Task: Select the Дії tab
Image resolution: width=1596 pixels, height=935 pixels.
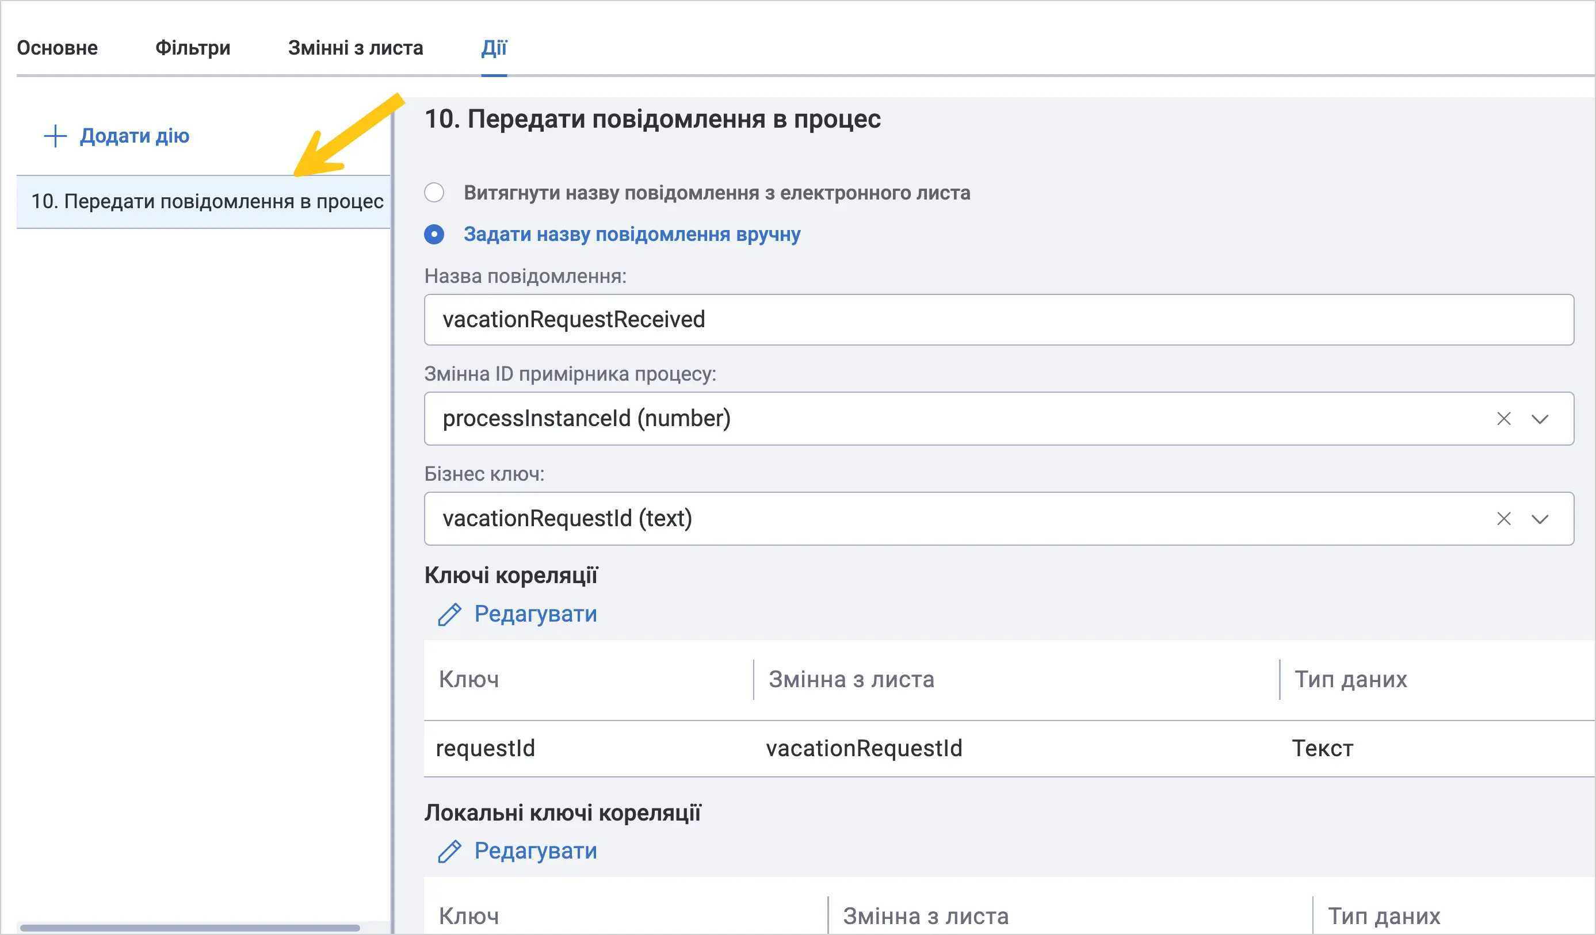Action: pos(494,48)
